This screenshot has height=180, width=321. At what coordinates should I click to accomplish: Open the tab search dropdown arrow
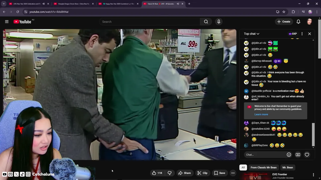(4, 4)
